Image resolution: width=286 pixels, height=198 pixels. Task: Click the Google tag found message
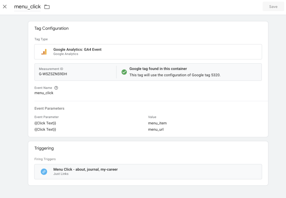tap(158, 69)
